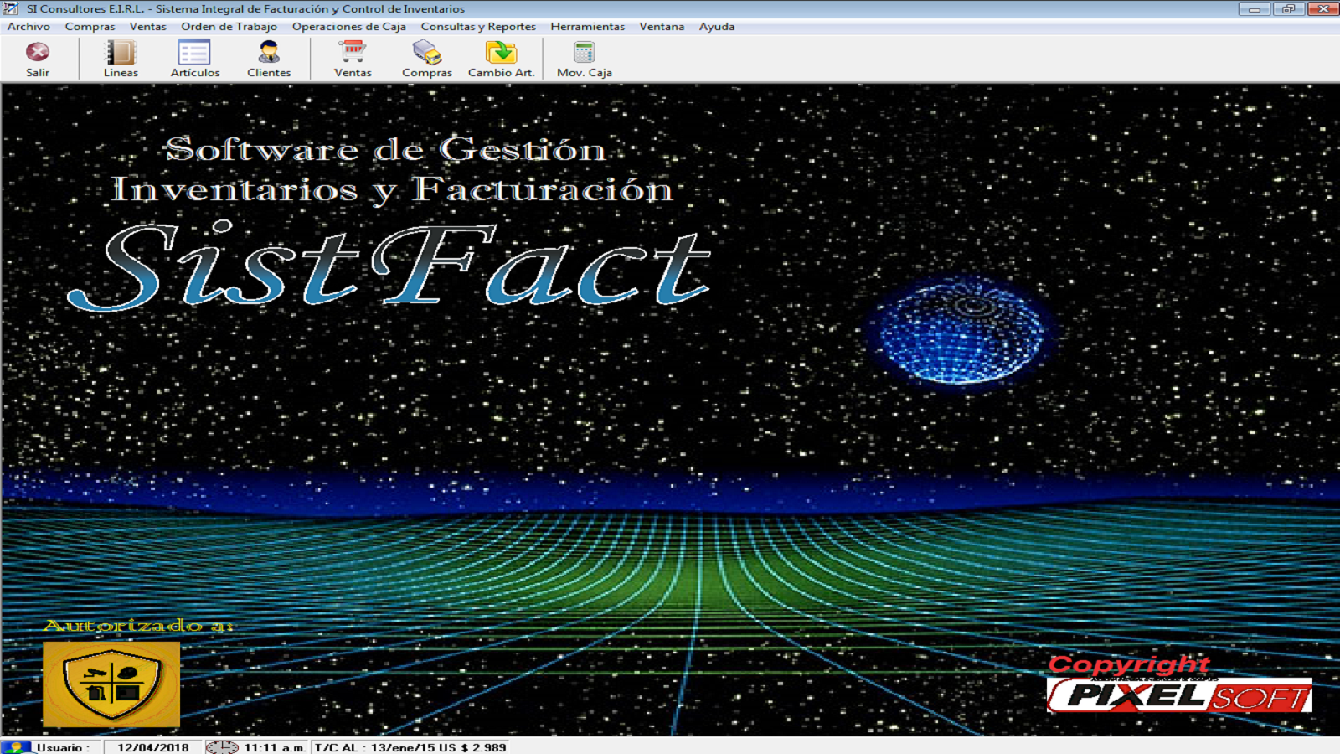This screenshot has width=1340, height=754.
Task: Click the T/C AL exchange rate text
Action: 410,747
